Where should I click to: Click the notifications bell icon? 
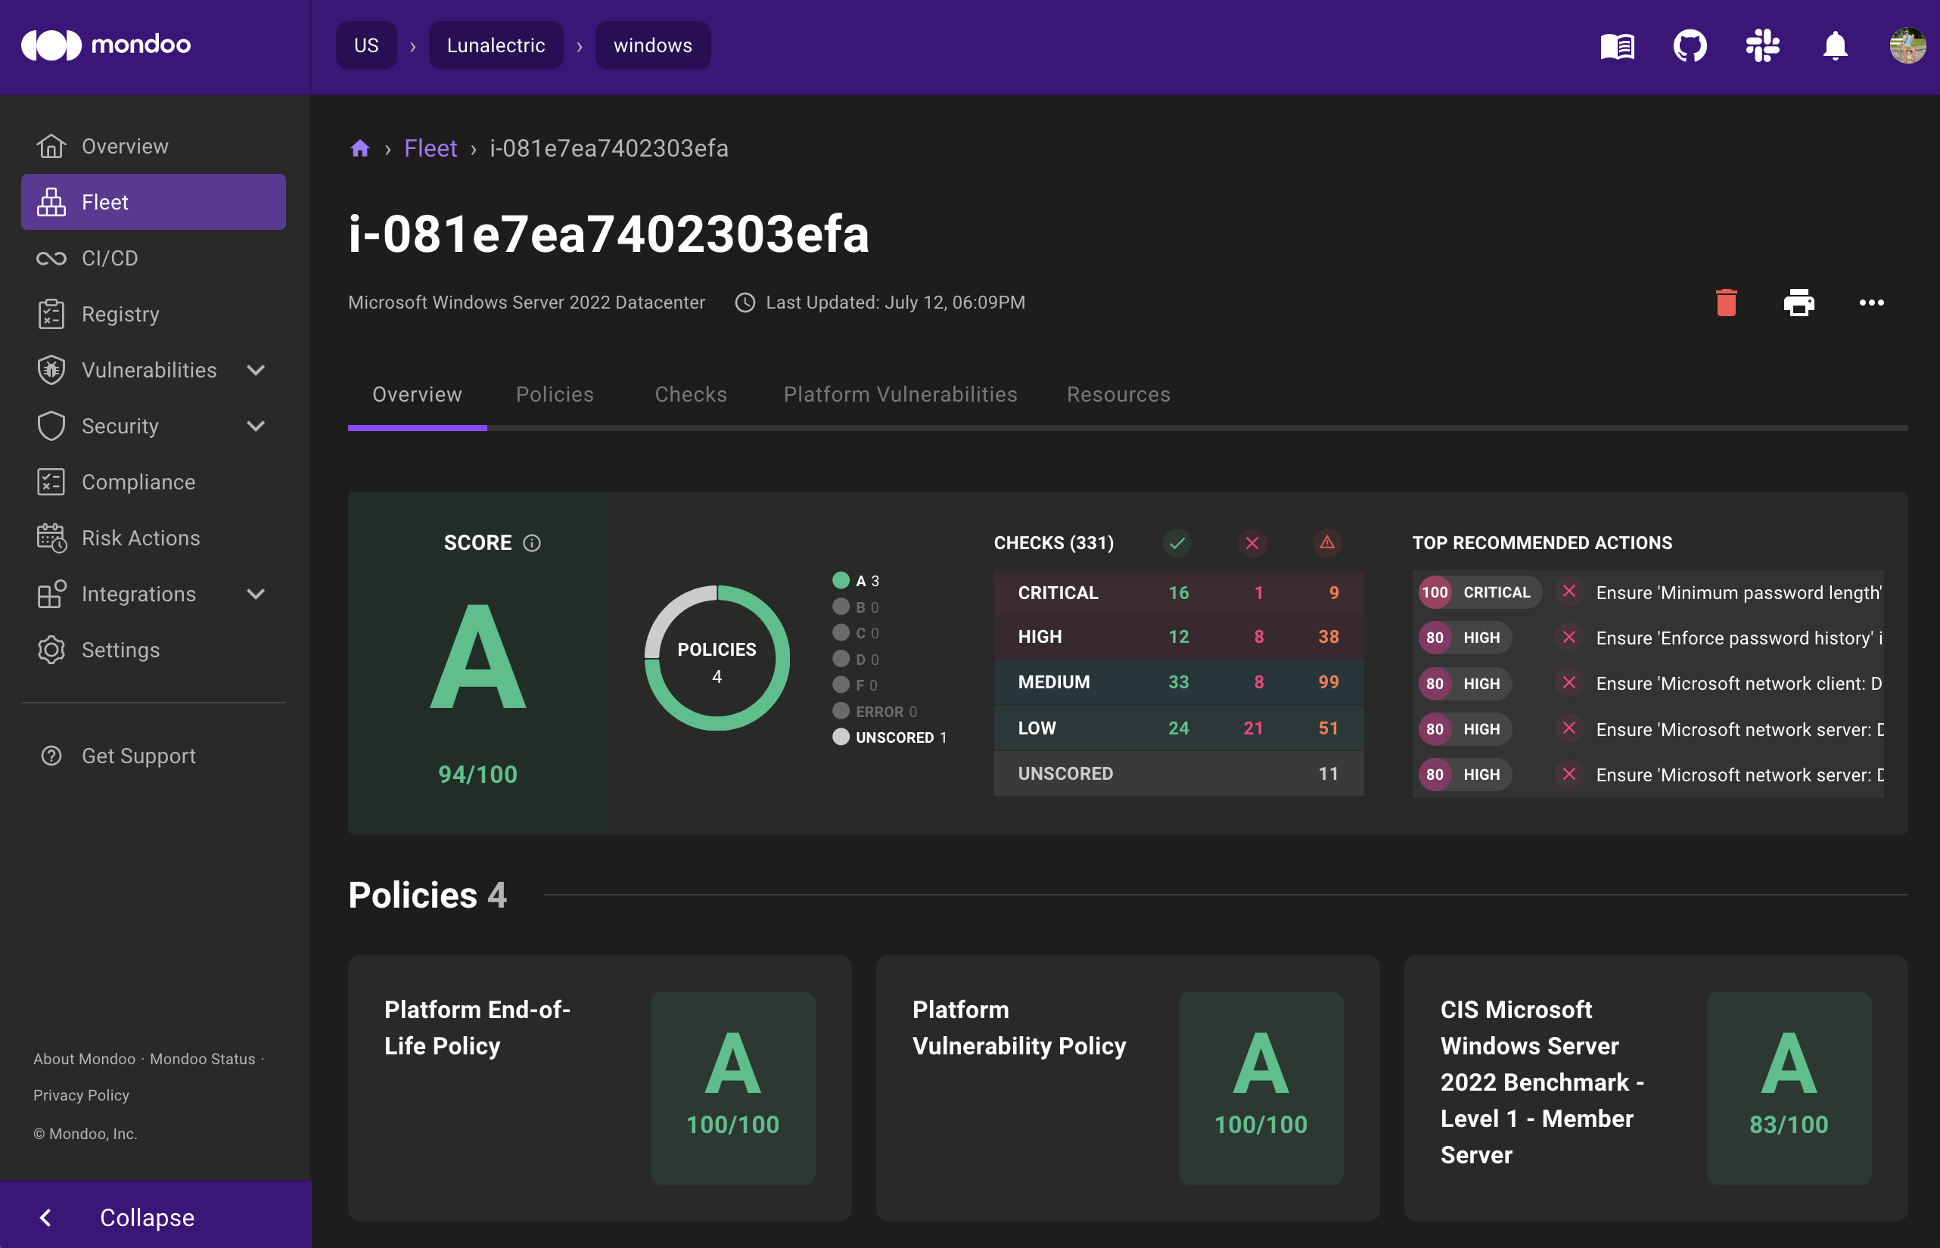coord(1835,46)
